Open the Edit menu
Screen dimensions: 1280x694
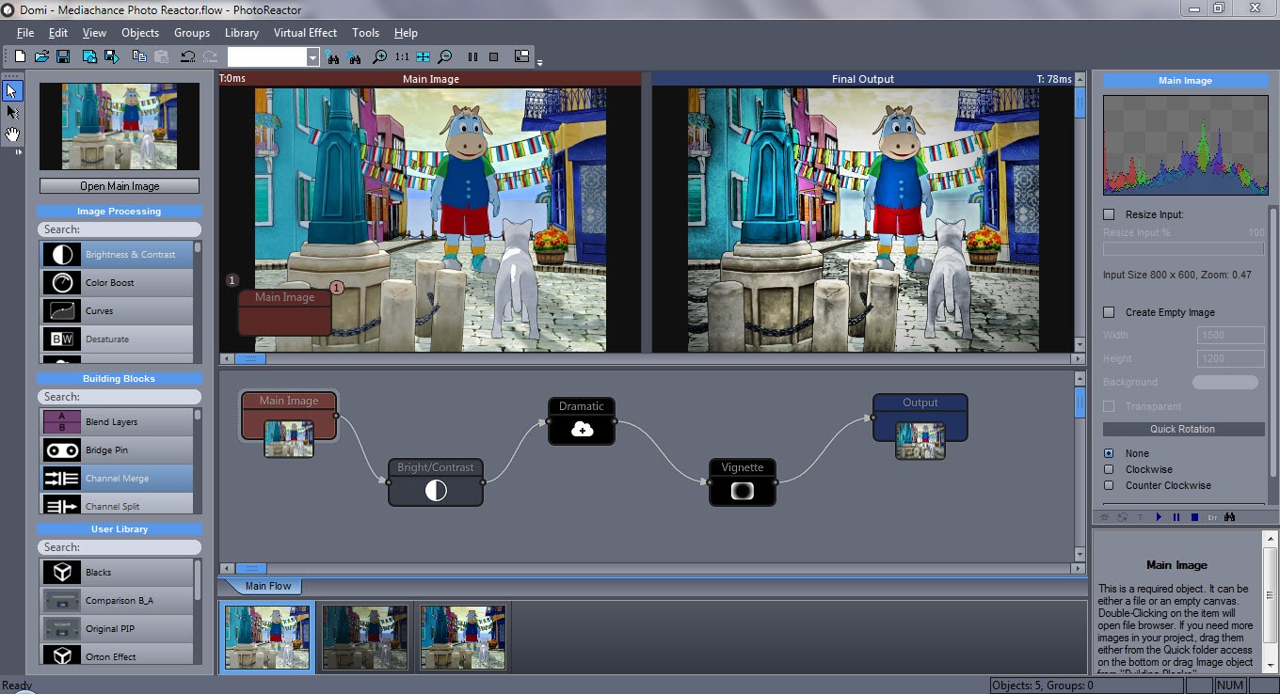coord(58,33)
